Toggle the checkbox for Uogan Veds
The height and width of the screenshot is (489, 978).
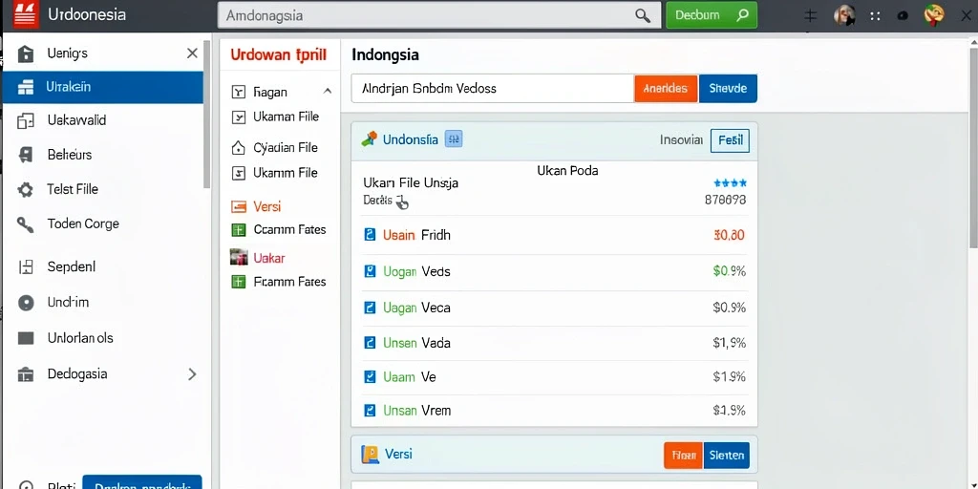[x=370, y=271]
